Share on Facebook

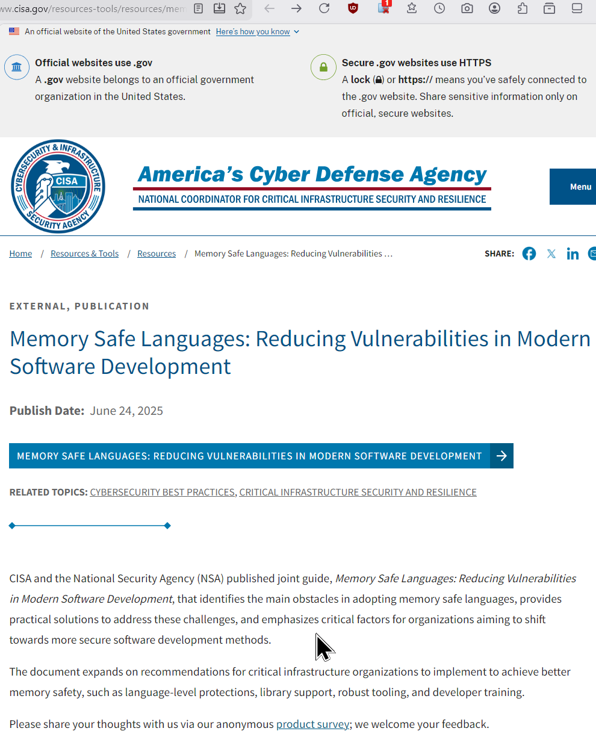(x=529, y=253)
